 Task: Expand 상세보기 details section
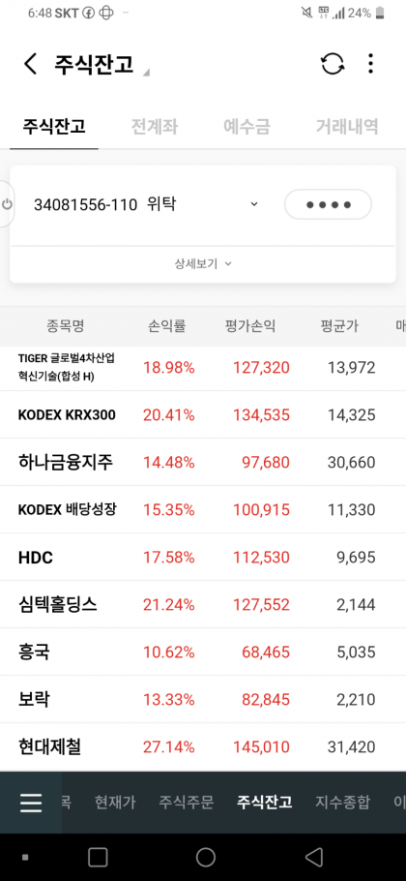point(203,263)
